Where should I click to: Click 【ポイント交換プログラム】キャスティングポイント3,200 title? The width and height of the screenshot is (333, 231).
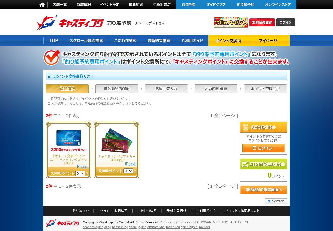point(69,160)
